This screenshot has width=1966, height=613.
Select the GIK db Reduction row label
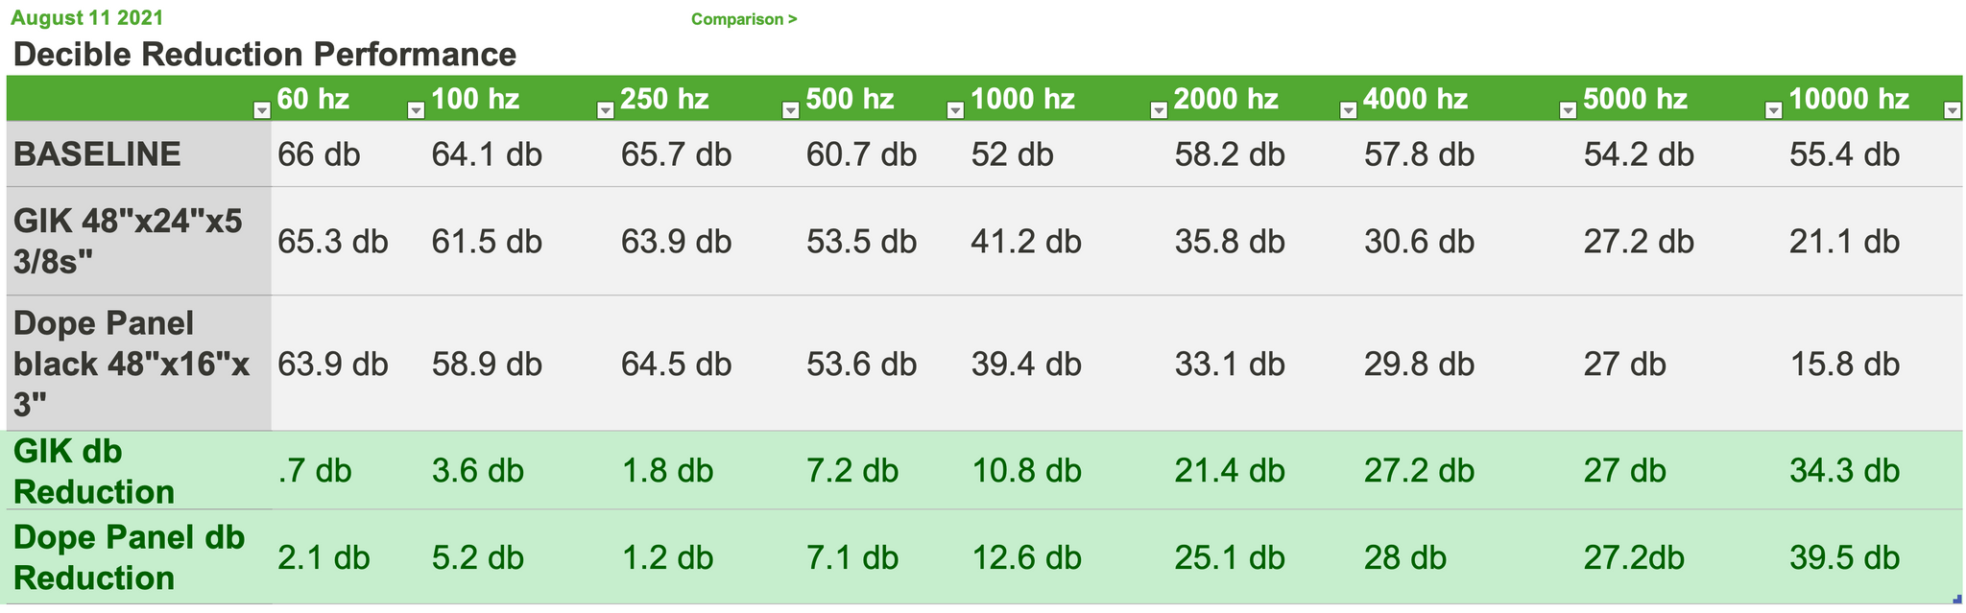(x=139, y=471)
